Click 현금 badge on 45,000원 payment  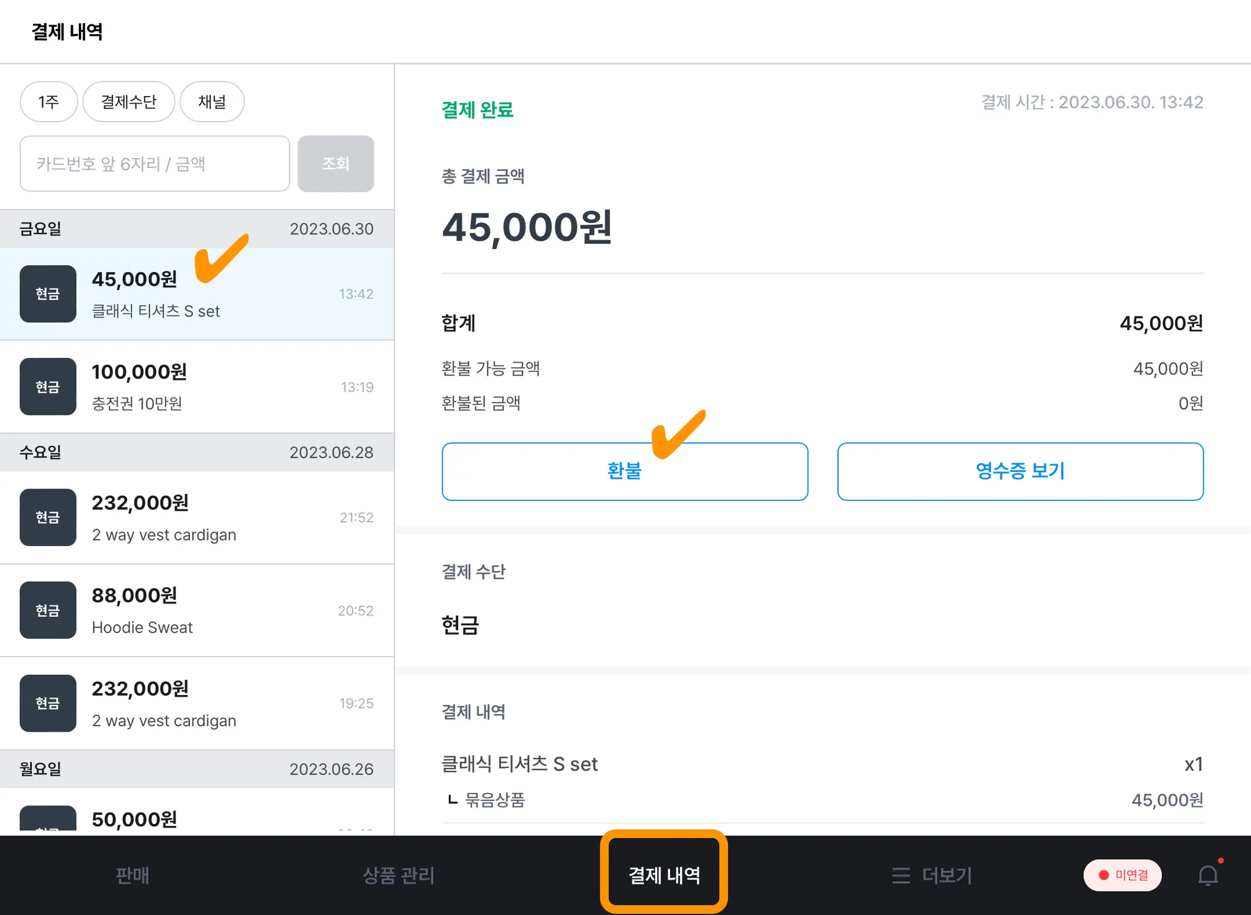(48, 294)
